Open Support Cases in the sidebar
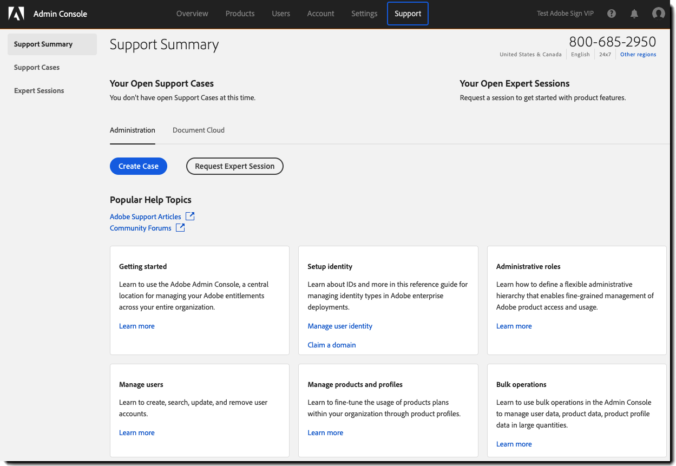676x466 pixels. (37, 68)
